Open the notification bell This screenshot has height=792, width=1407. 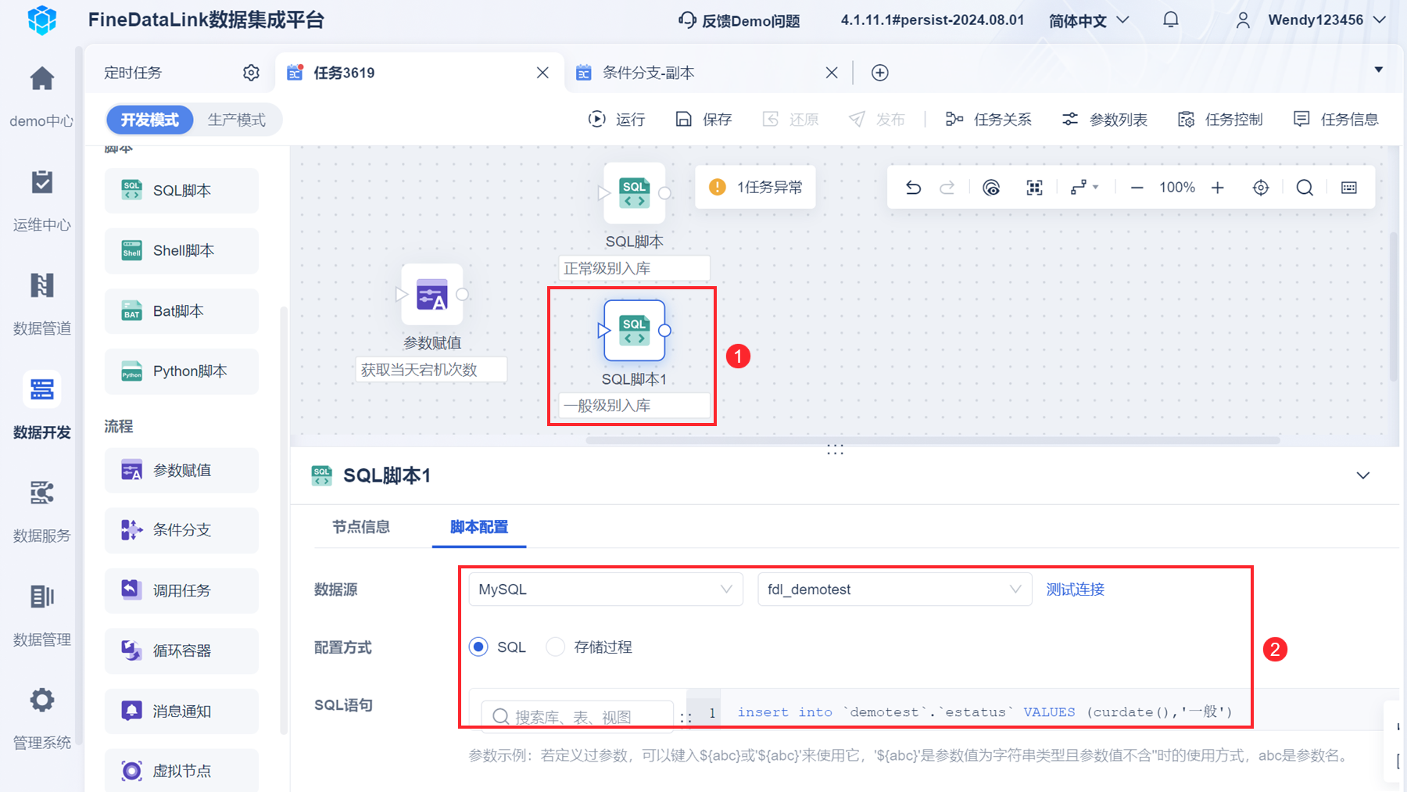click(x=1171, y=20)
